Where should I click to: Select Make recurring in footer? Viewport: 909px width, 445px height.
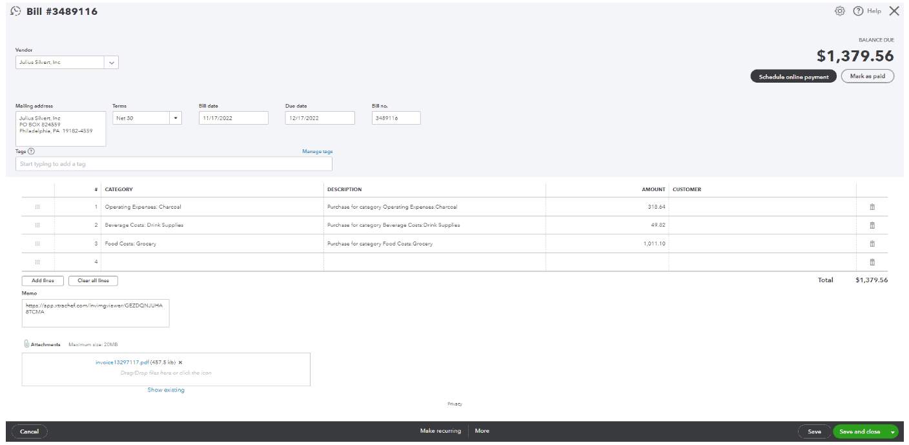click(440, 431)
